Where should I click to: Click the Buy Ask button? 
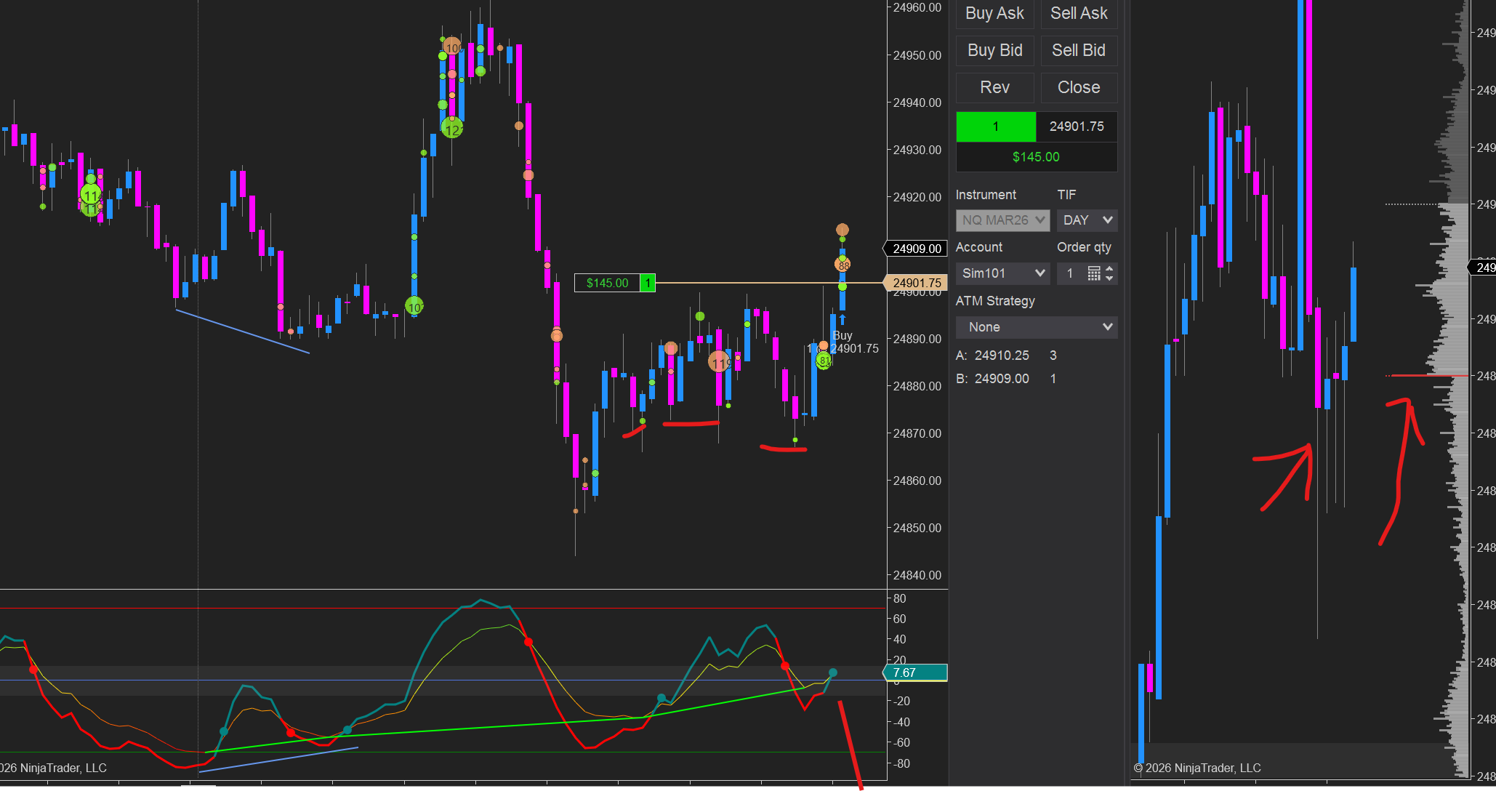pyautogui.click(x=994, y=13)
